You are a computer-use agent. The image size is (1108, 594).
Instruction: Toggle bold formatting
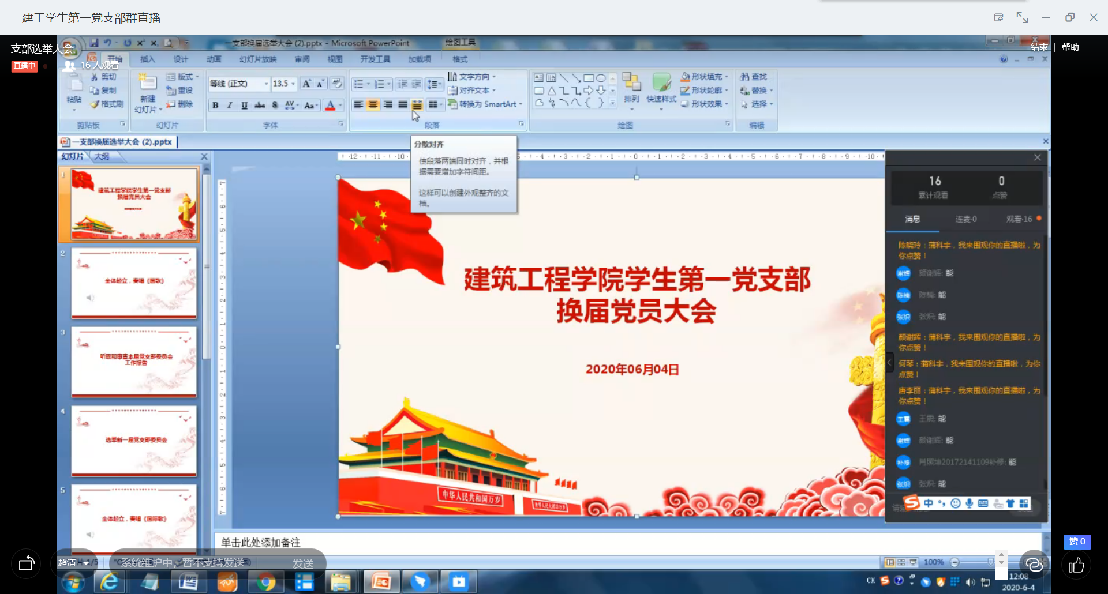[215, 105]
